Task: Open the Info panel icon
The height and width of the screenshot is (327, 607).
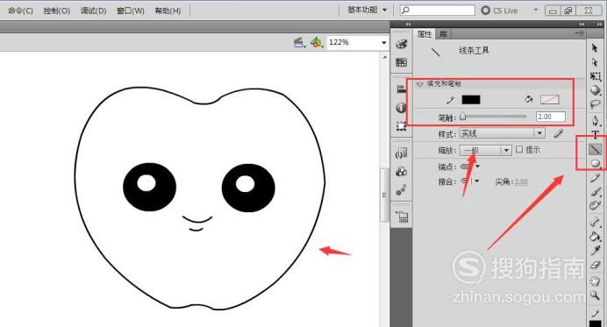Action: tap(402, 107)
